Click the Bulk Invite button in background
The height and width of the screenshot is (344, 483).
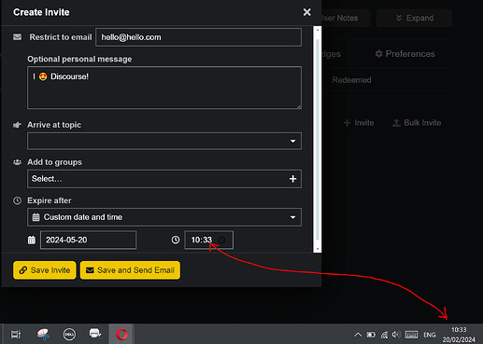[417, 123]
